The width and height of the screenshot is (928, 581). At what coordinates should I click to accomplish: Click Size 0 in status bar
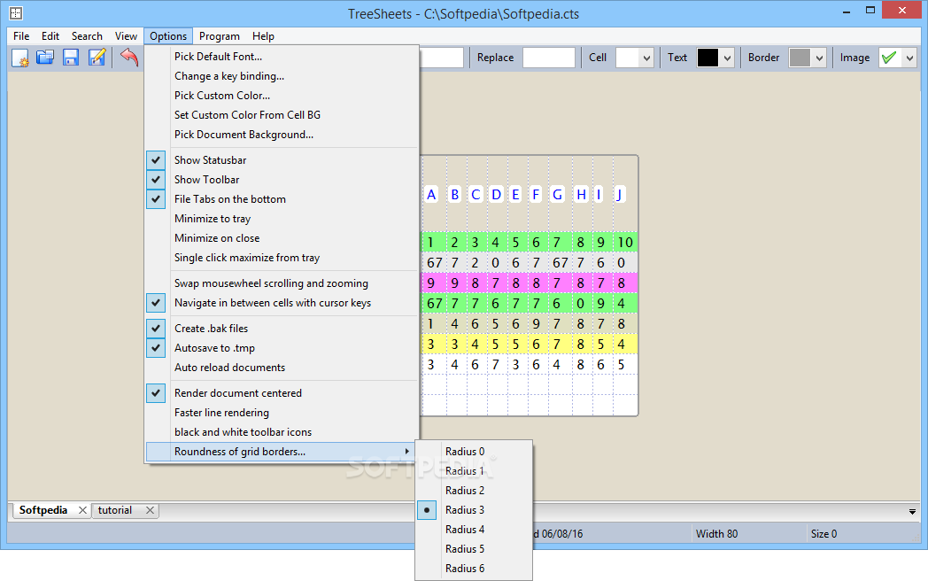(x=824, y=534)
